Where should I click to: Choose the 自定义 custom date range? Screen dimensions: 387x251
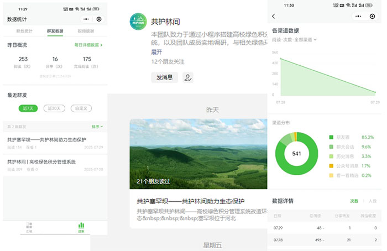coord(81,108)
